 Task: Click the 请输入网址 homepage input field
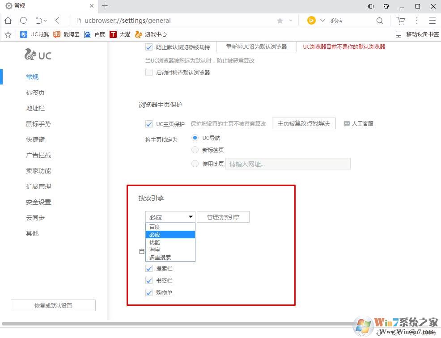pyautogui.click(x=288, y=164)
